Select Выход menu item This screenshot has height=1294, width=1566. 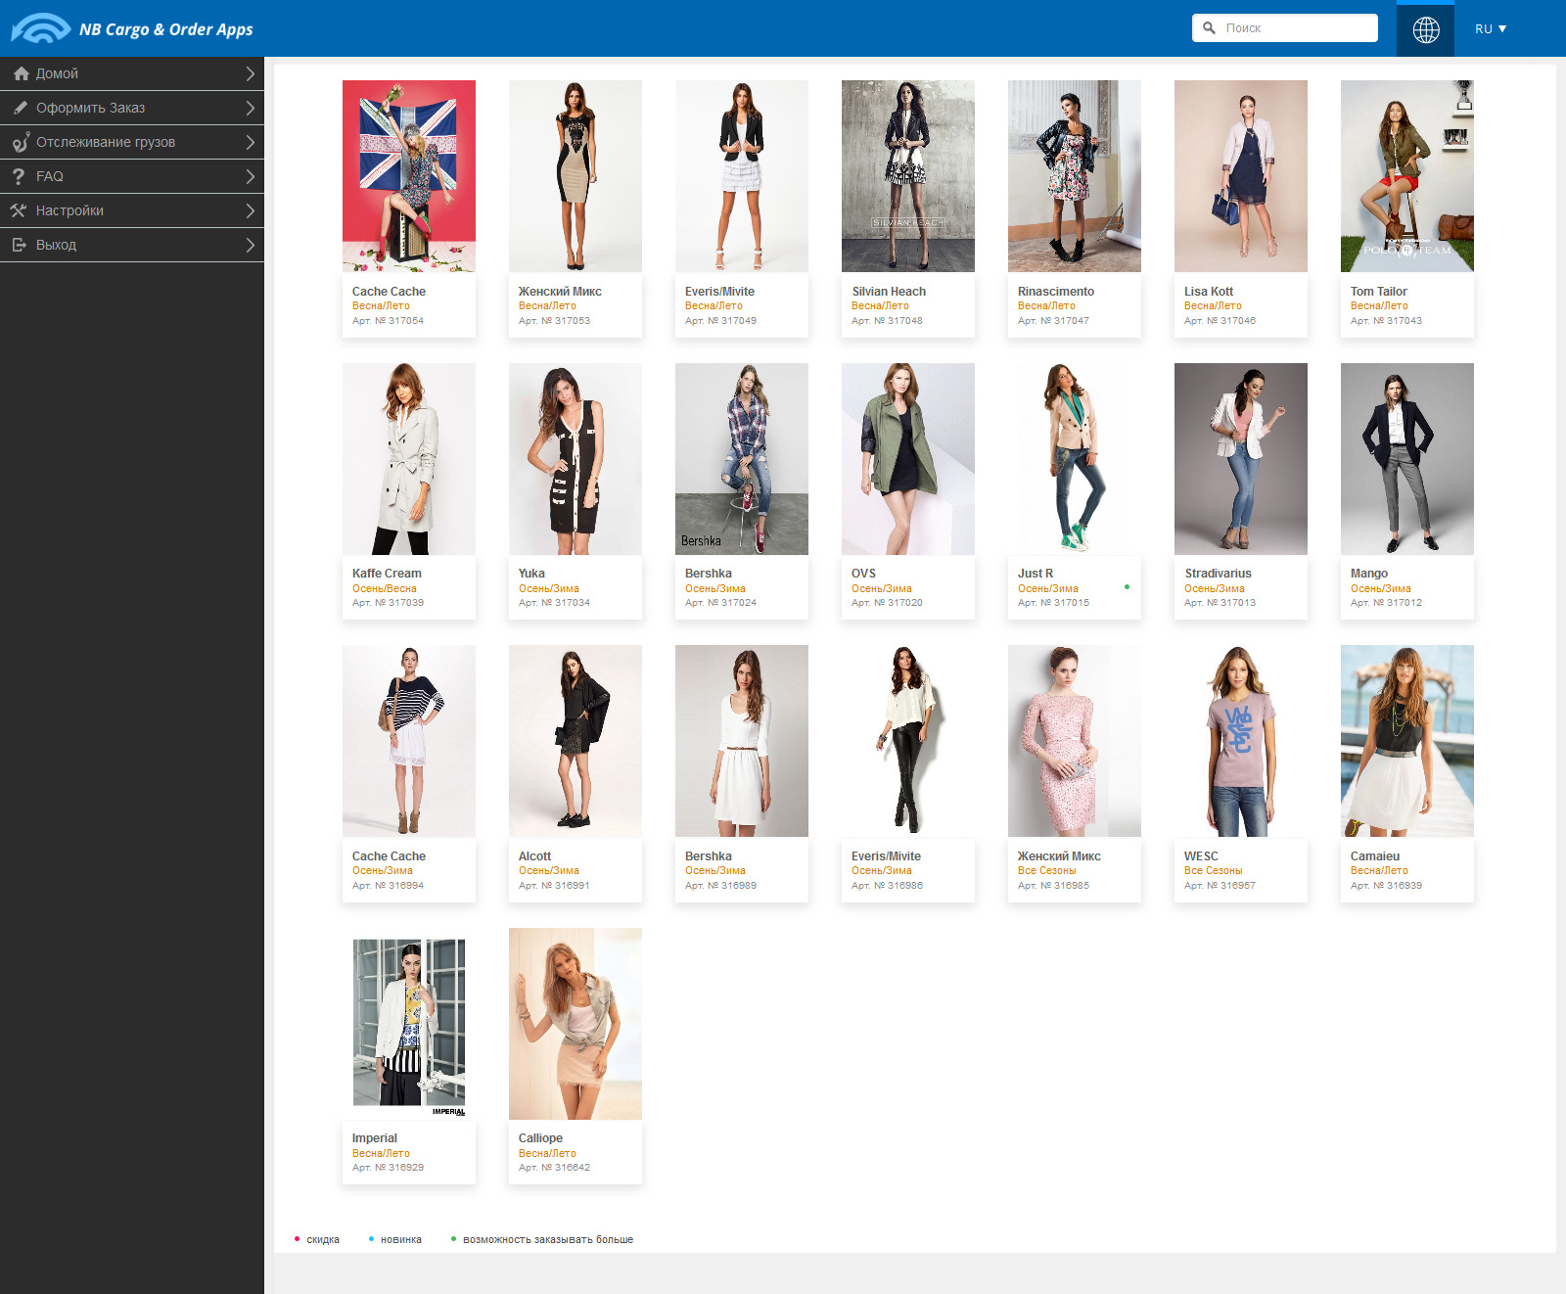(132, 245)
